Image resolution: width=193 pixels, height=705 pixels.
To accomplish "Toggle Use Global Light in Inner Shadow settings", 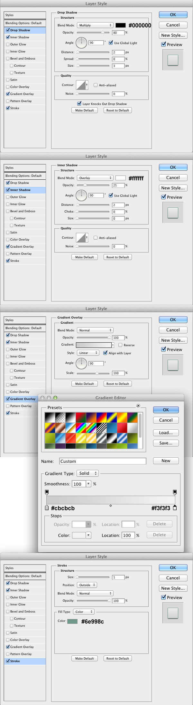I will 111,195.
